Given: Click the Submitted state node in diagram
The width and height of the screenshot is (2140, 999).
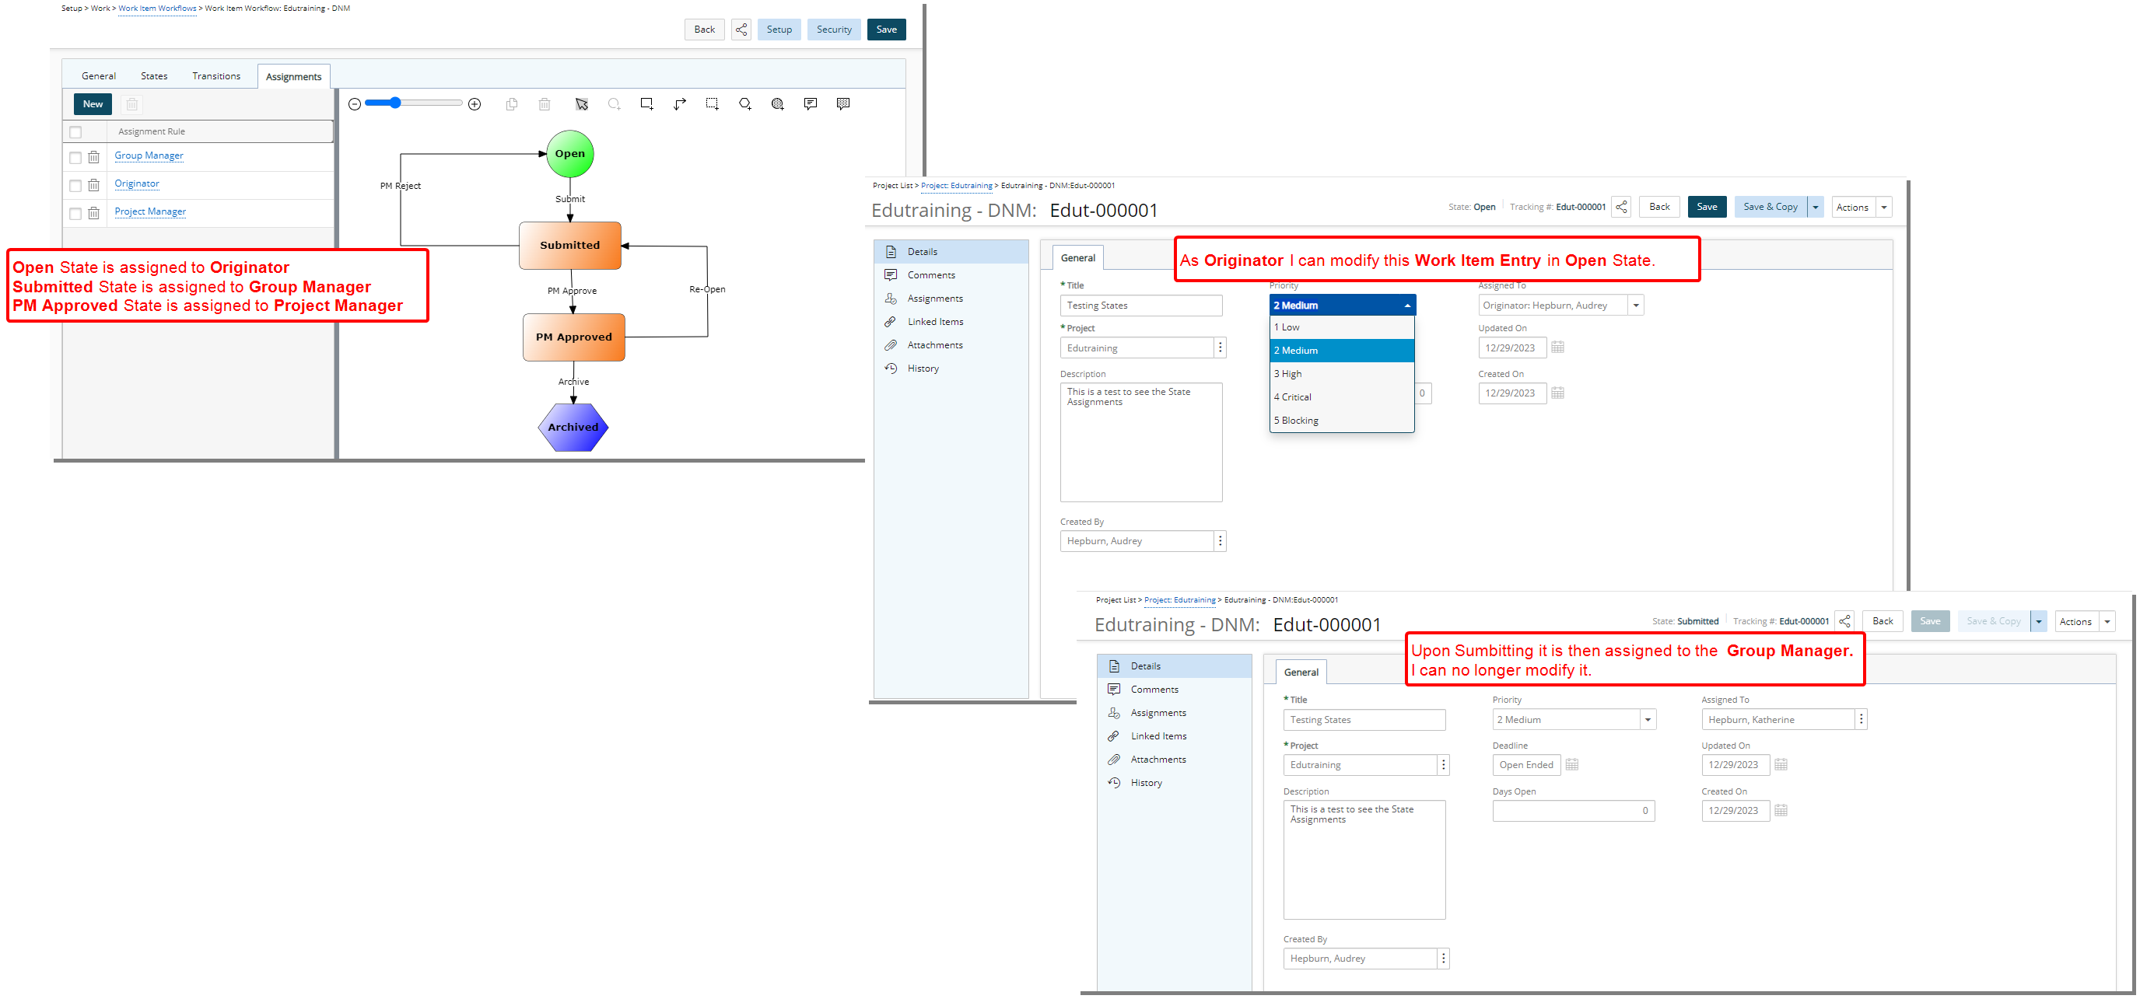Looking at the screenshot, I should [570, 246].
